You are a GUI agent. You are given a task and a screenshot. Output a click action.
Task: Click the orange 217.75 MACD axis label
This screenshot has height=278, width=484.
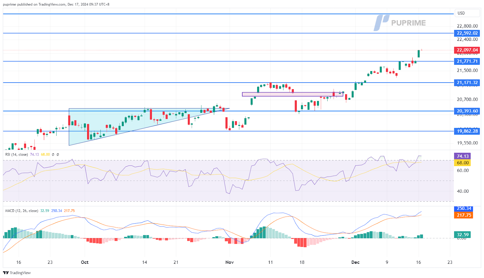coord(463,215)
